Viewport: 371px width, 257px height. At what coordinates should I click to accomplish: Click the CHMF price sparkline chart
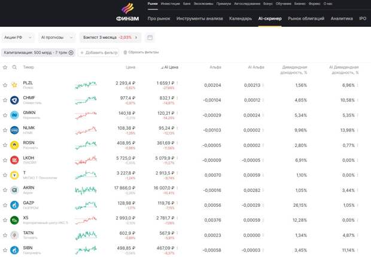tap(86, 100)
